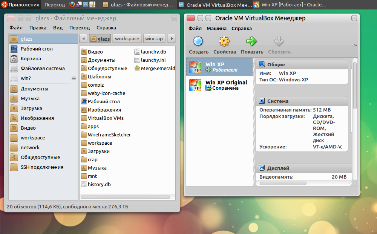Viewport: 377px width, 234px height.
Task: Open Загрузка in sidebar places
Action: [x=43, y=109]
